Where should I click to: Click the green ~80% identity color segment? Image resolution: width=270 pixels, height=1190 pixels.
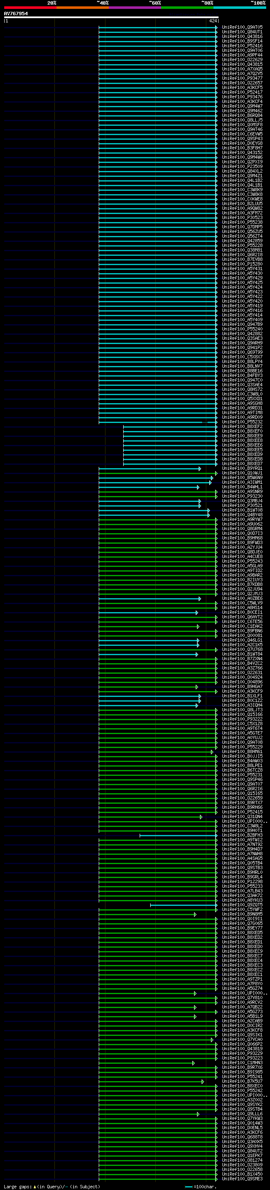click(187, 8)
